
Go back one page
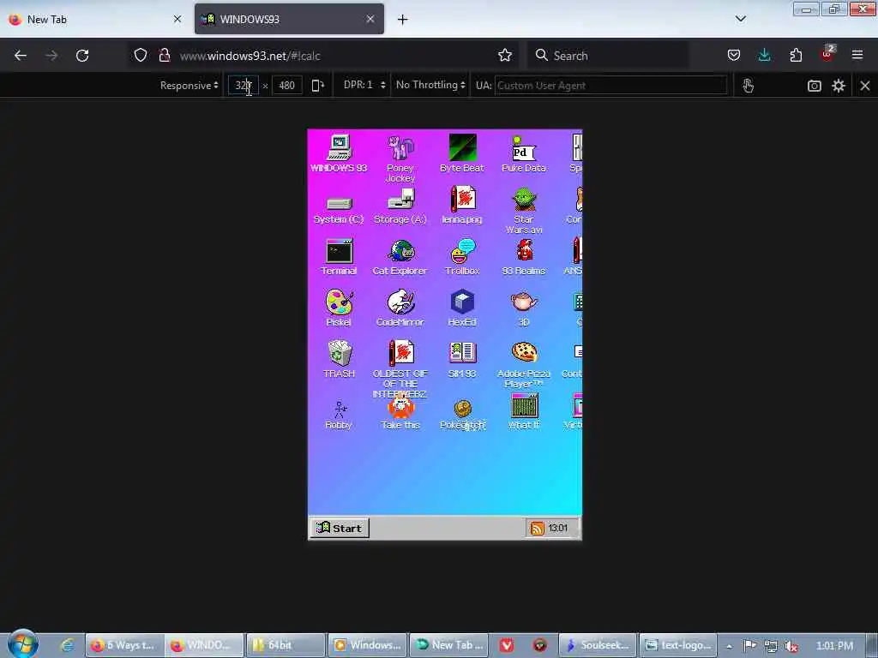coord(21,56)
